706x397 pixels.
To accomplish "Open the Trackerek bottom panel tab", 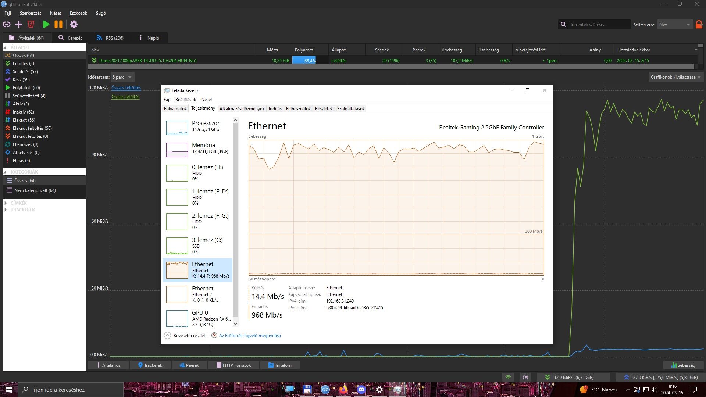I will (150, 365).
